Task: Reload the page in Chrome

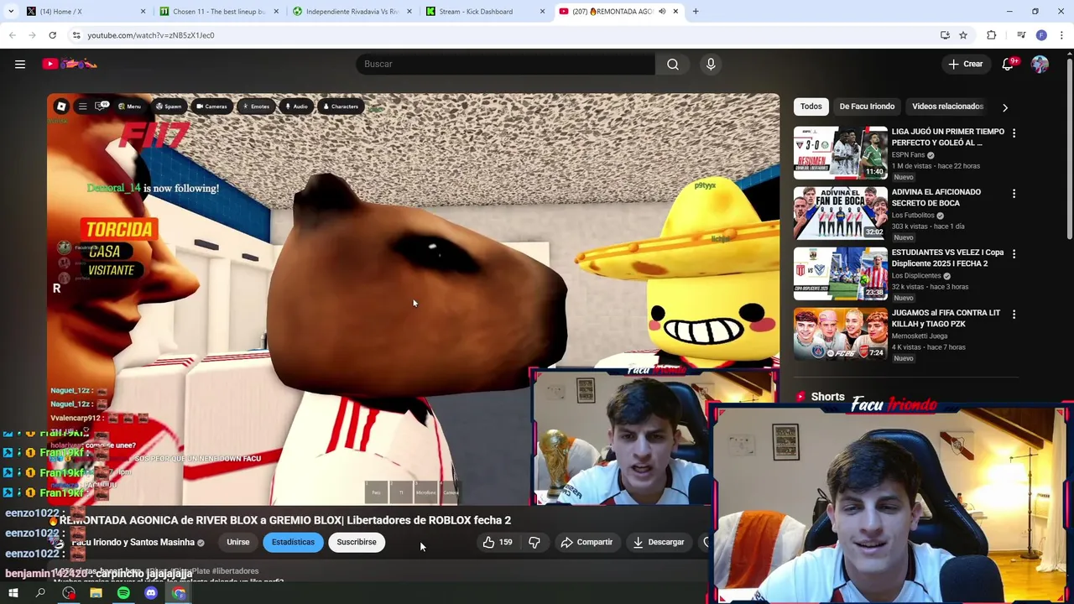Action: [52, 35]
